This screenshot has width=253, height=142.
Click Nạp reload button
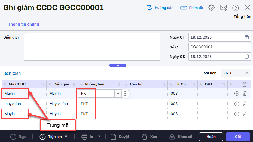[x=18, y=137]
